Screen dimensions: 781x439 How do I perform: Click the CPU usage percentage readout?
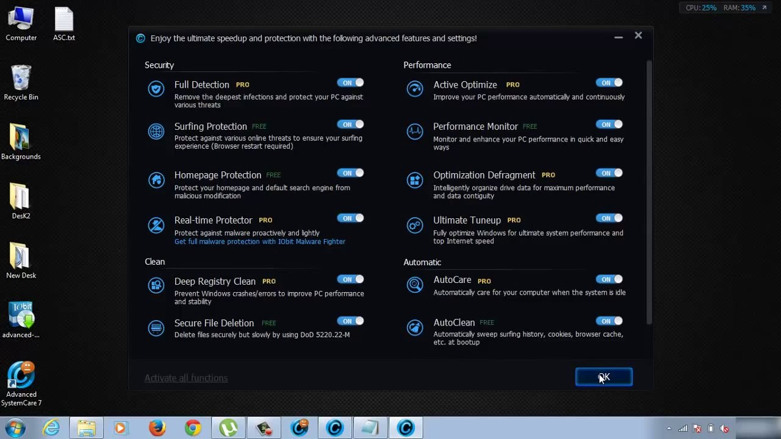coord(709,8)
